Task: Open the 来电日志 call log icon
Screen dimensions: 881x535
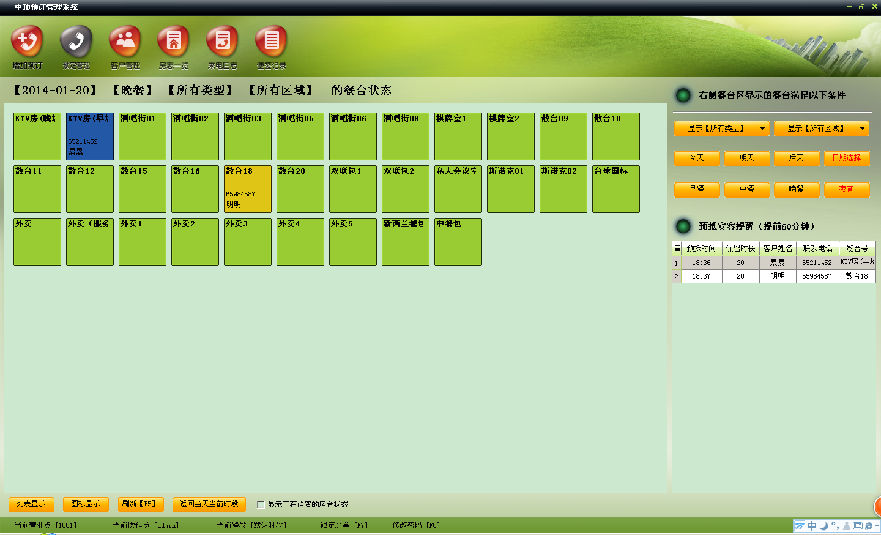Action: pyautogui.click(x=223, y=42)
